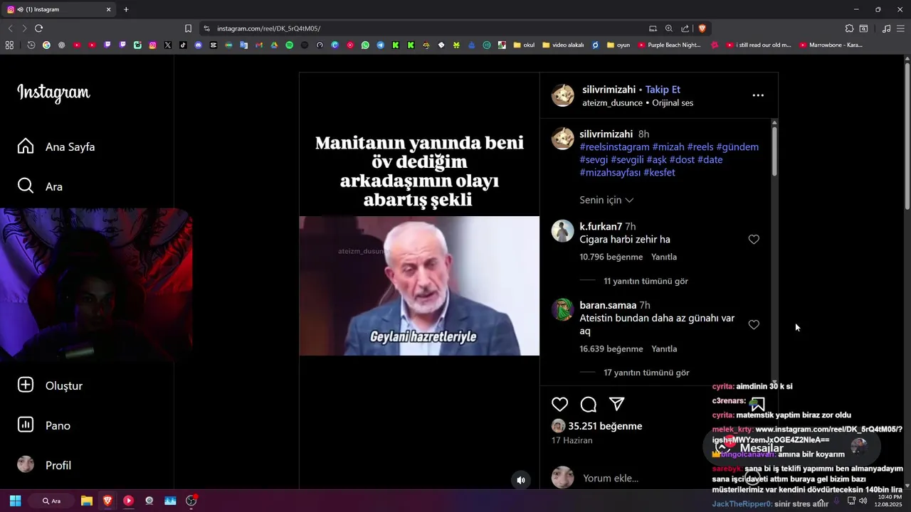Open X (Twitter) bookmark
This screenshot has width=911, height=512.
(x=168, y=45)
